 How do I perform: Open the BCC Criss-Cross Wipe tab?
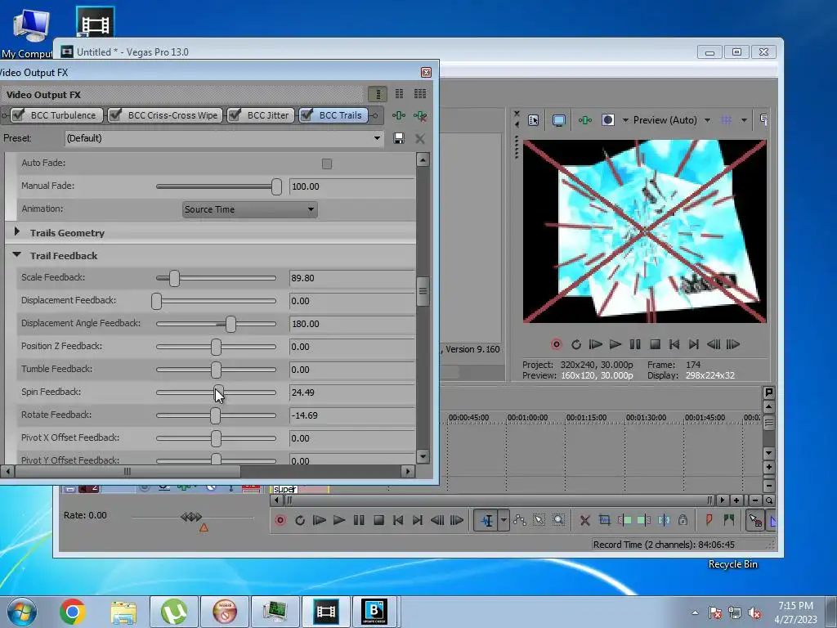point(172,115)
